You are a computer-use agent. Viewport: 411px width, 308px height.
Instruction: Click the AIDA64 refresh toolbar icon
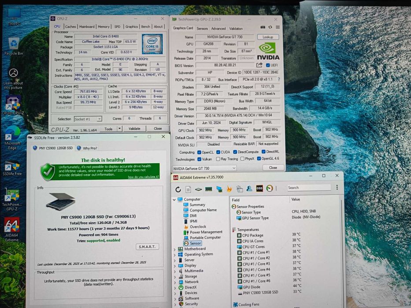pos(178,189)
